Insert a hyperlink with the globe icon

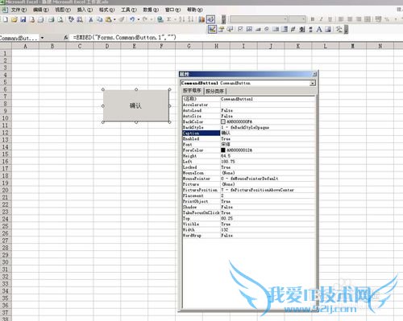160,19
